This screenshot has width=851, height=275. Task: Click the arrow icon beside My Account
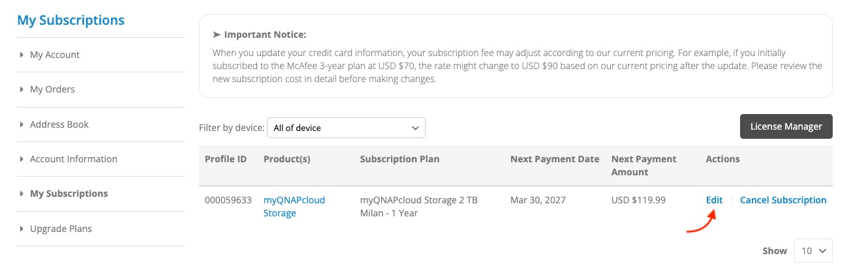22,55
